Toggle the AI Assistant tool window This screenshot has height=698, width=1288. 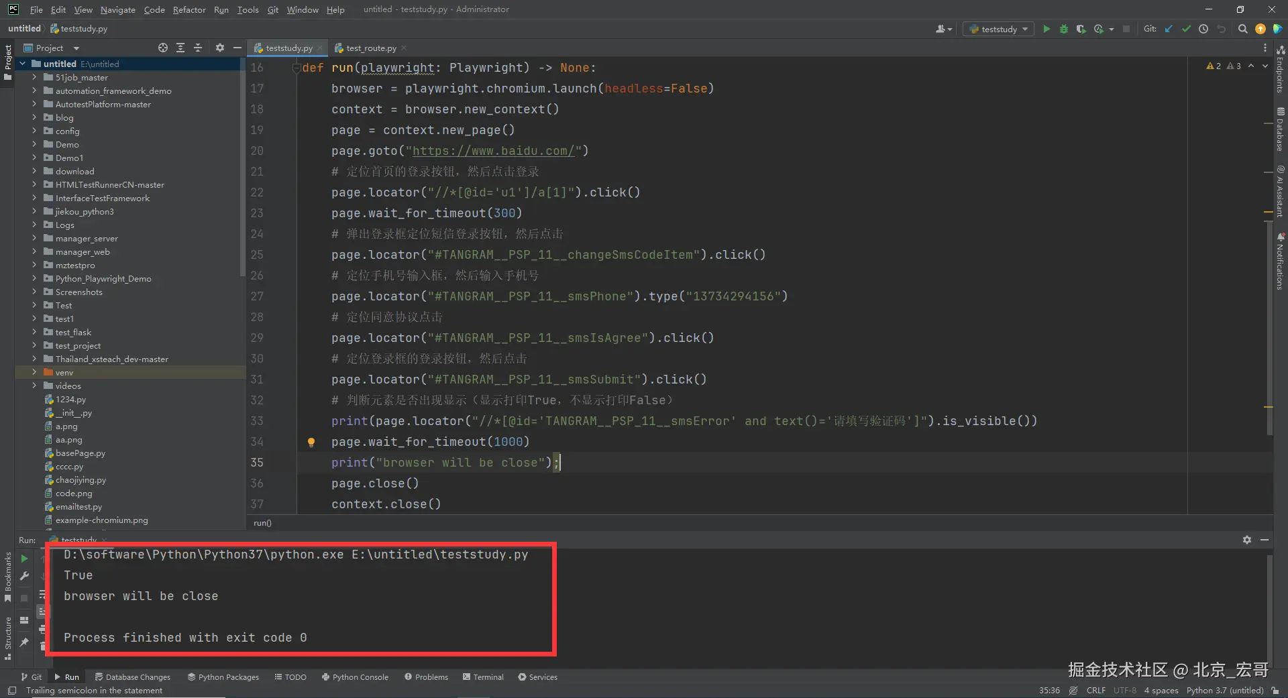point(1281,192)
